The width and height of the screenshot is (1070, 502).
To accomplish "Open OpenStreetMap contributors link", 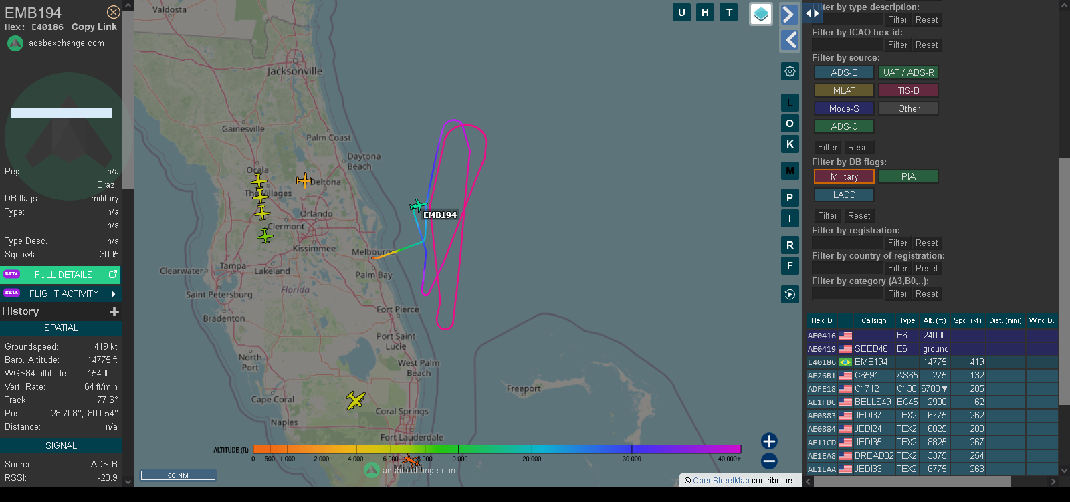I will pos(721,481).
